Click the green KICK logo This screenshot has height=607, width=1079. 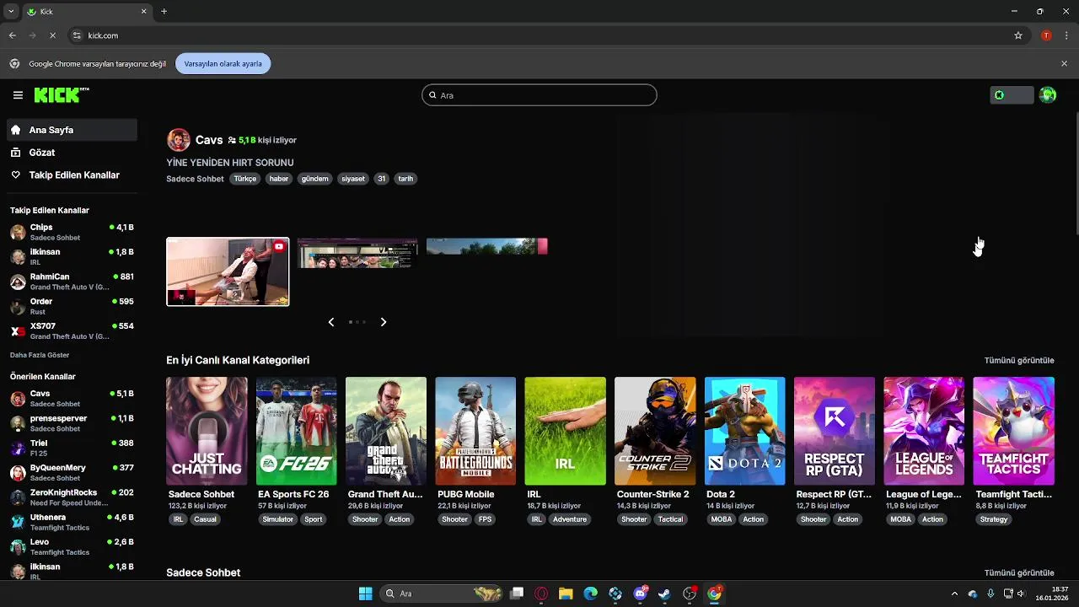pyautogui.click(x=62, y=95)
